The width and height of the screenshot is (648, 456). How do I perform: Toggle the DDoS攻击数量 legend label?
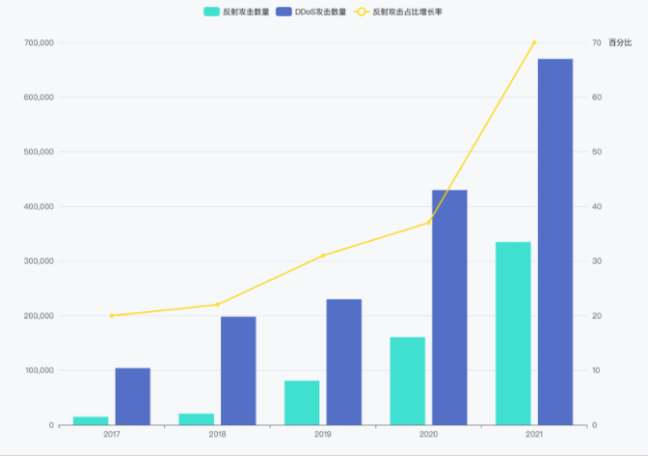(x=320, y=12)
